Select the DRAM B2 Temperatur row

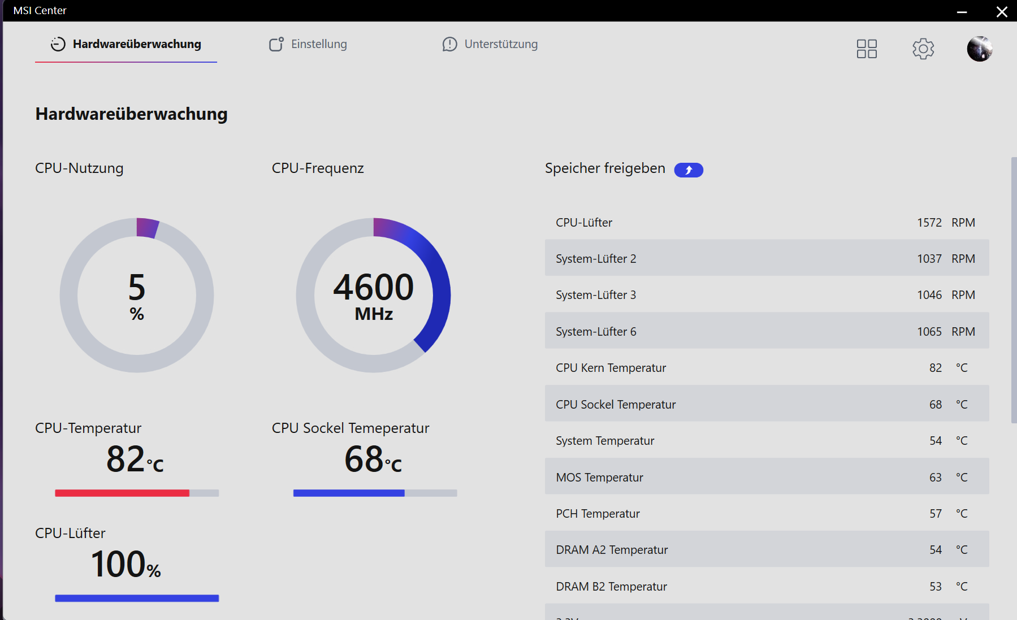pos(767,587)
